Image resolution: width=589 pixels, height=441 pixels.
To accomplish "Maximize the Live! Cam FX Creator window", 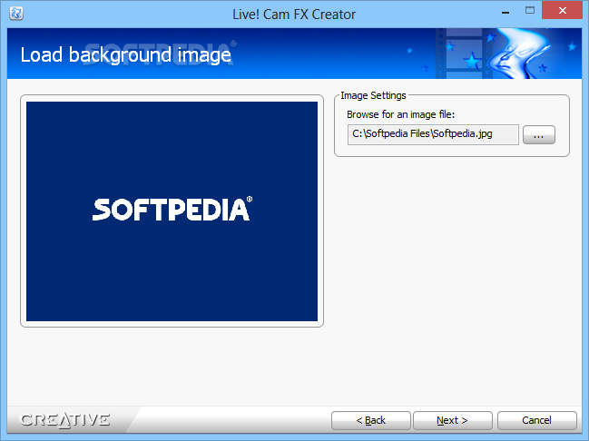I will [x=530, y=11].
